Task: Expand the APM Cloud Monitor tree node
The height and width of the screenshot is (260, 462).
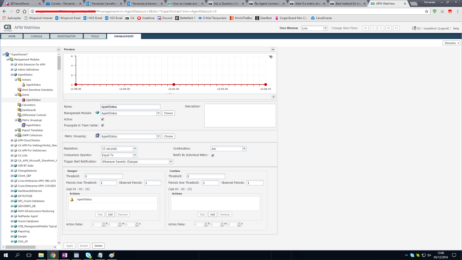Action: point(12,140)
